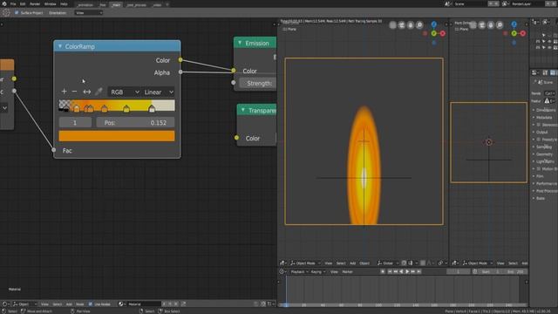Add a new color stop in ColorRamp
Image resolution: width=558 pixels, height=314 pixels.
pos(64,92)
